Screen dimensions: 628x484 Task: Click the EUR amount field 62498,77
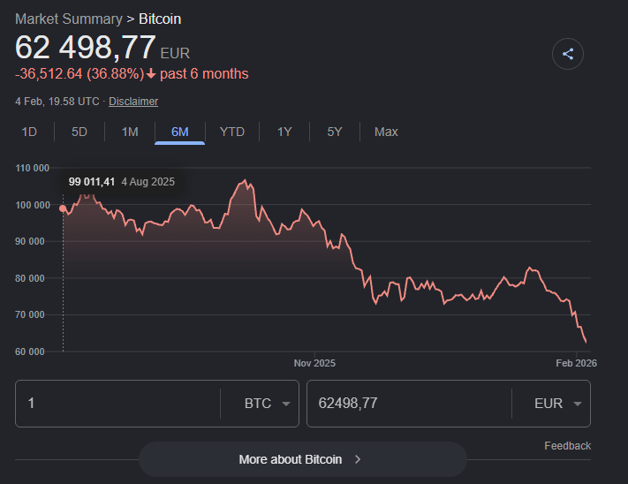(409, 403)
